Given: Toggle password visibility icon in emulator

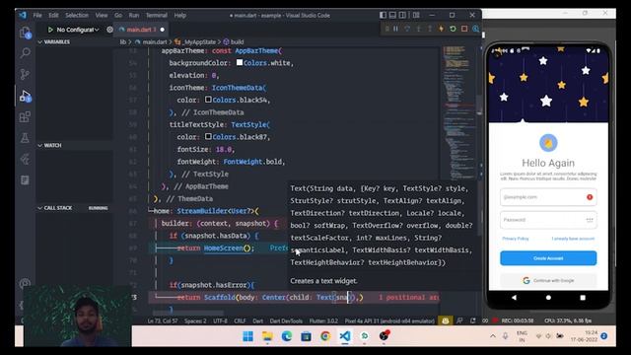Looking at the screenshot, I should coord(590,220).
